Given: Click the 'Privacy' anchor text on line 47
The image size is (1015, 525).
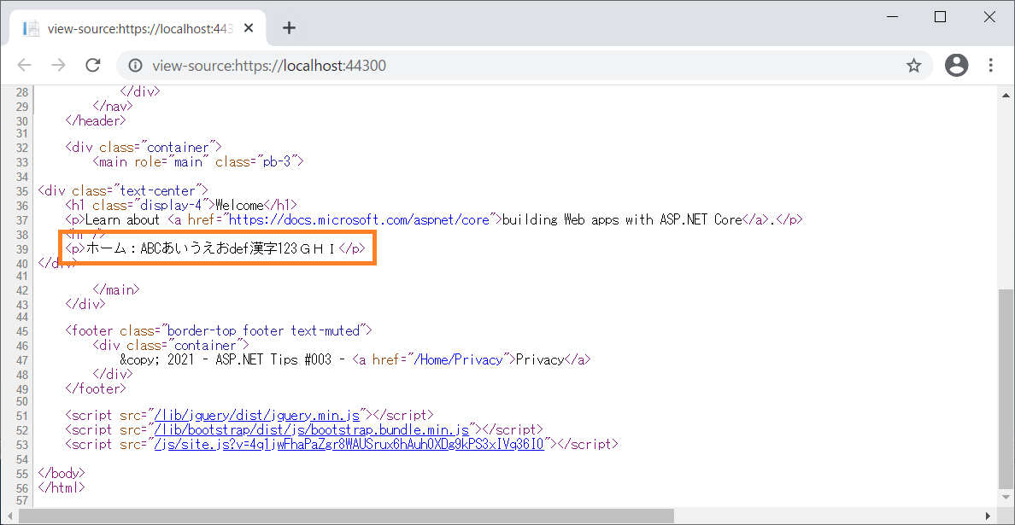Looking at the screenshot, I should tap(540, 360).
